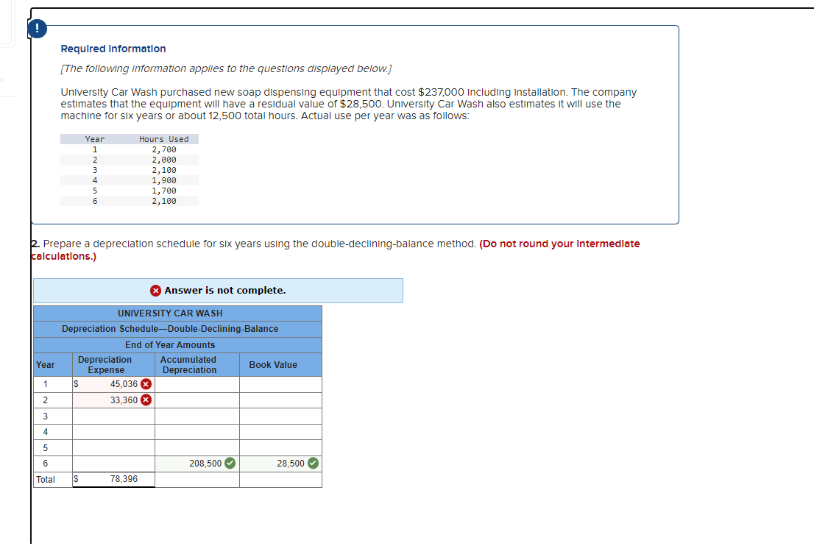The image size is (814, 546).
Task: Click the 'Required Information' heading
Action: pos(113,49)
